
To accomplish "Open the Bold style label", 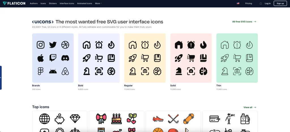I will click(x=80, y=86).
